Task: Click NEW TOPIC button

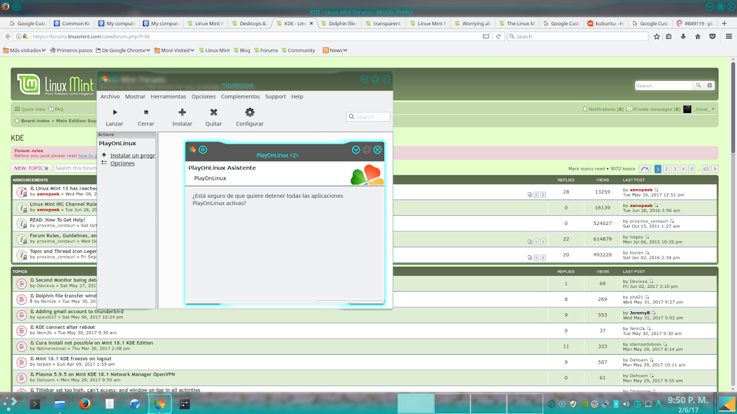Action: [31, 168]
